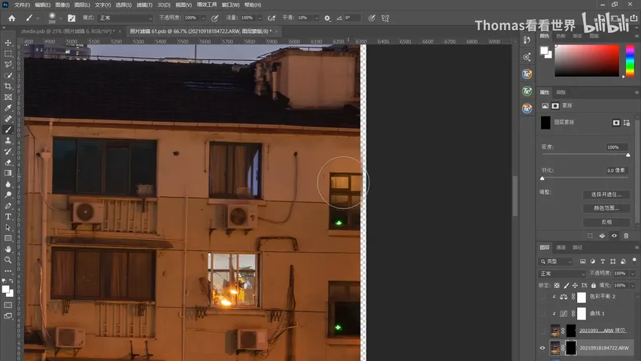Select the Horizontal Type tool
Image resolution: width=641 pixels, height=361 pixels.
click(8, 217)
